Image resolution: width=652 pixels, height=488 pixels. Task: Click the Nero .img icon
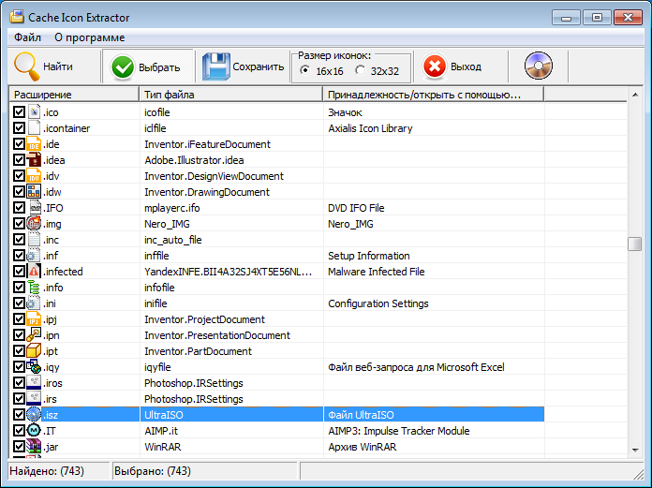tap(34, 224)
